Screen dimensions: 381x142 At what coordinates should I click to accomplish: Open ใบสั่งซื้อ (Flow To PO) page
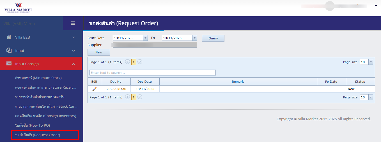33,125
